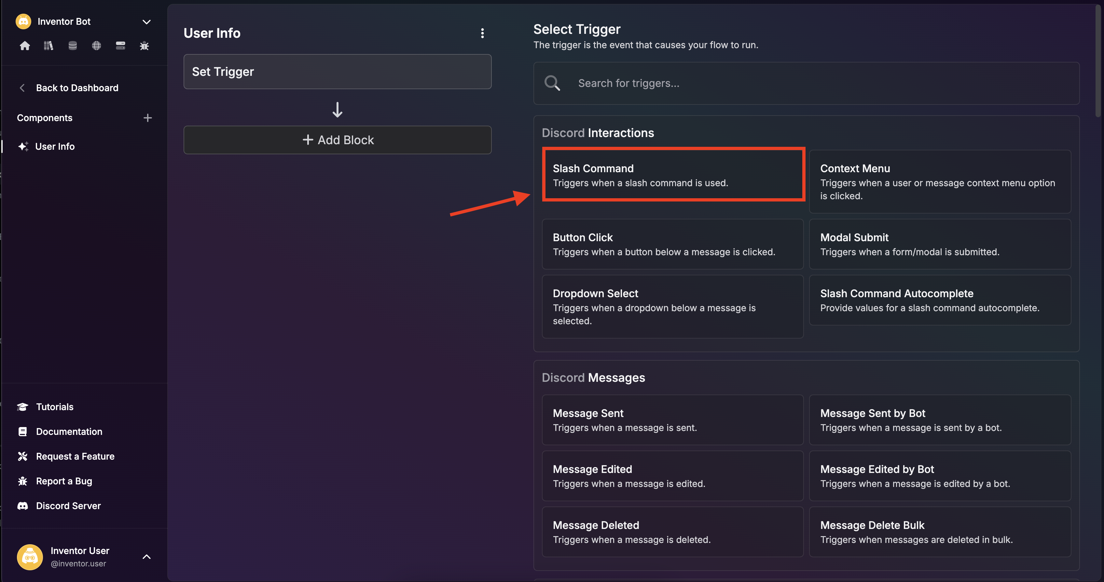The width and height of the screenshot is (1104, 582).
Task: Open the bug debug icon at top
Action: 145,46
